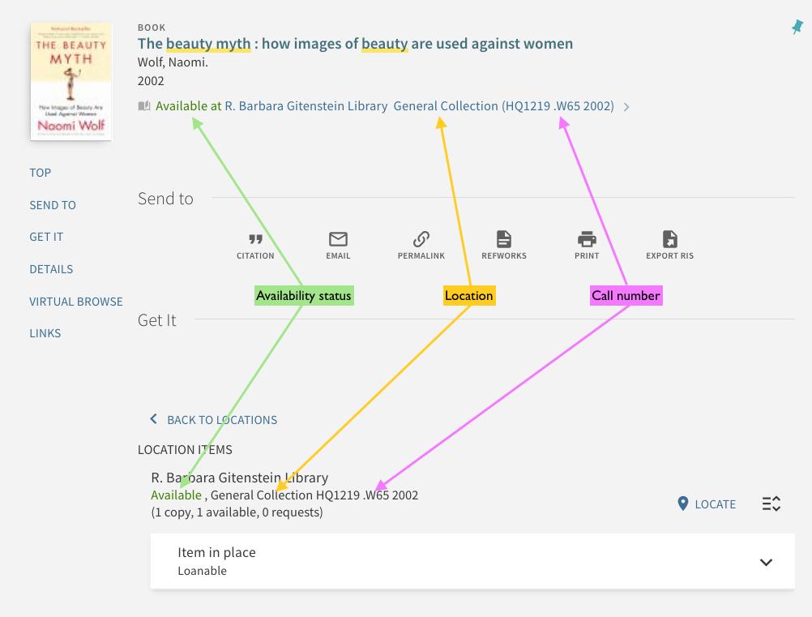812x617 pixels.
Task: Open the item list sort/filter icon
Action: click(771, 503)
